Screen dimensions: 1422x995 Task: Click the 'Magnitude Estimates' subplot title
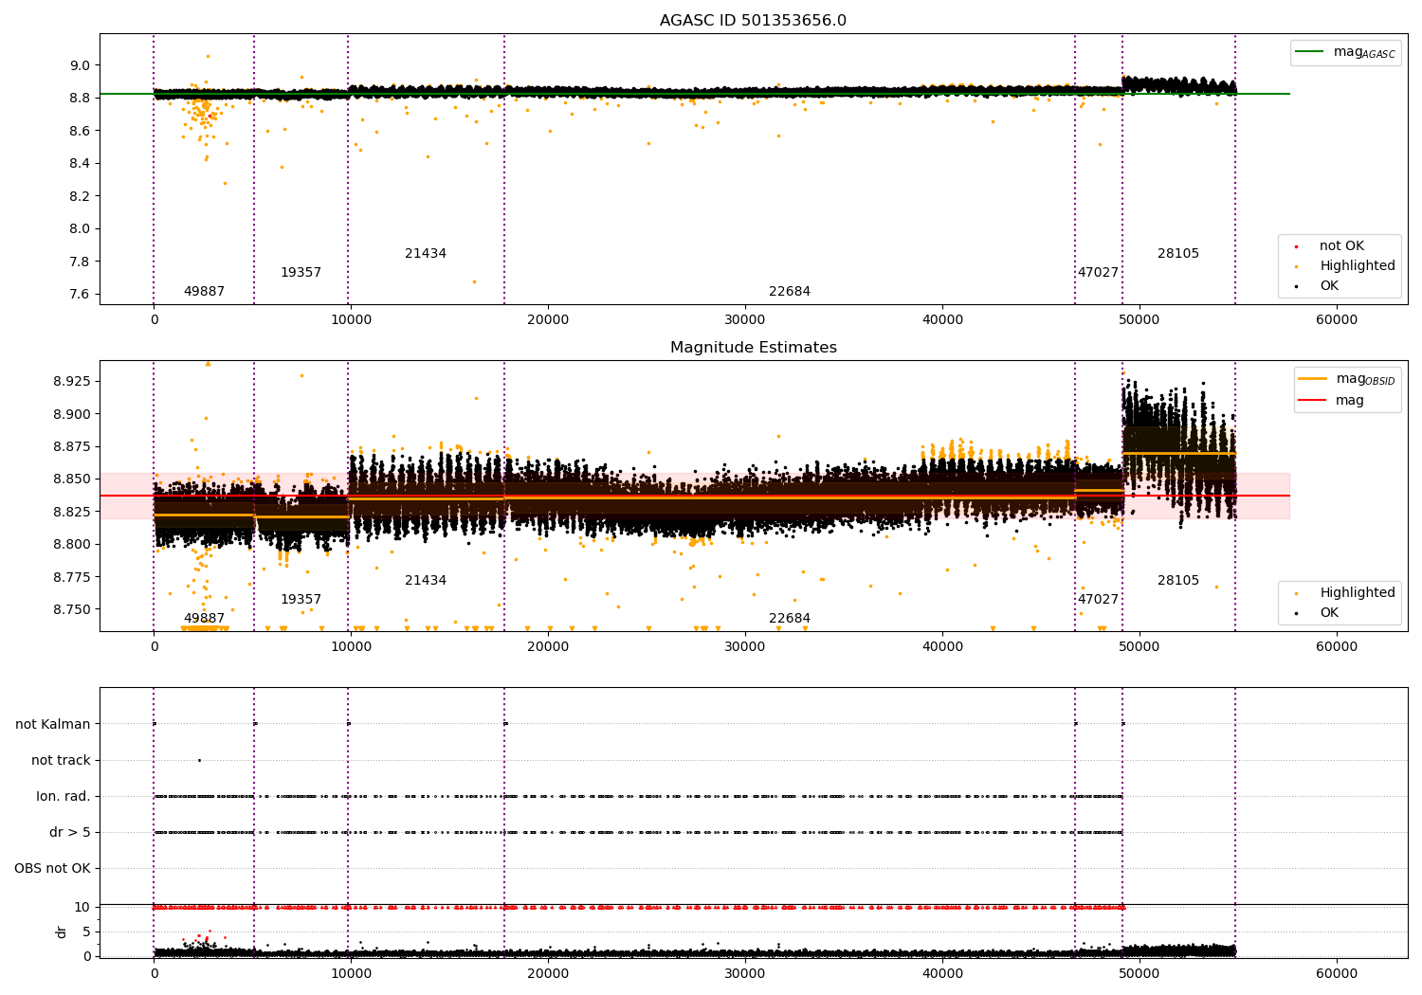753,348
